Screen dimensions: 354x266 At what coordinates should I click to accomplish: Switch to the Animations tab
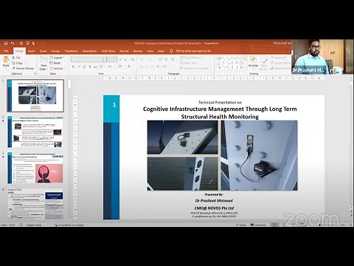tap(89, 51)
